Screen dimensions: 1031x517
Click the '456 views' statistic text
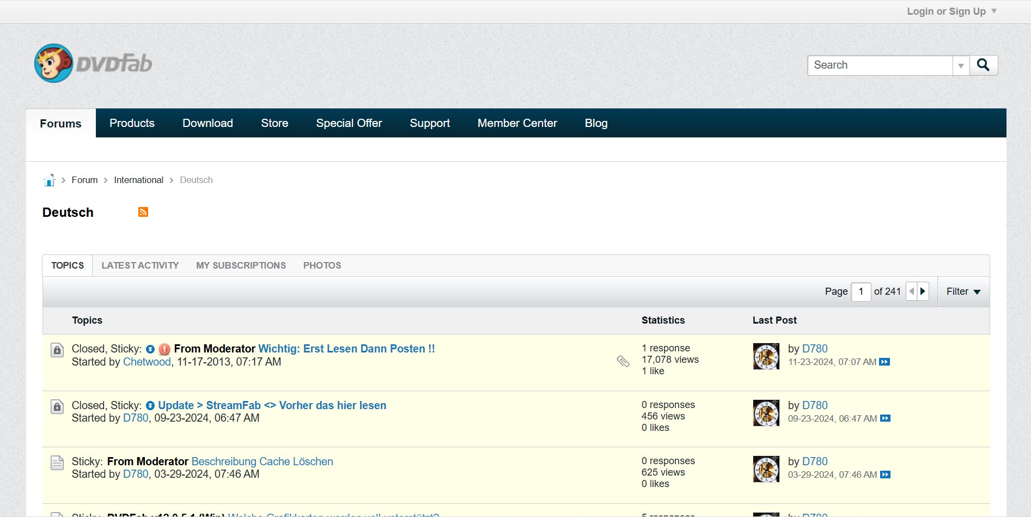663,416
